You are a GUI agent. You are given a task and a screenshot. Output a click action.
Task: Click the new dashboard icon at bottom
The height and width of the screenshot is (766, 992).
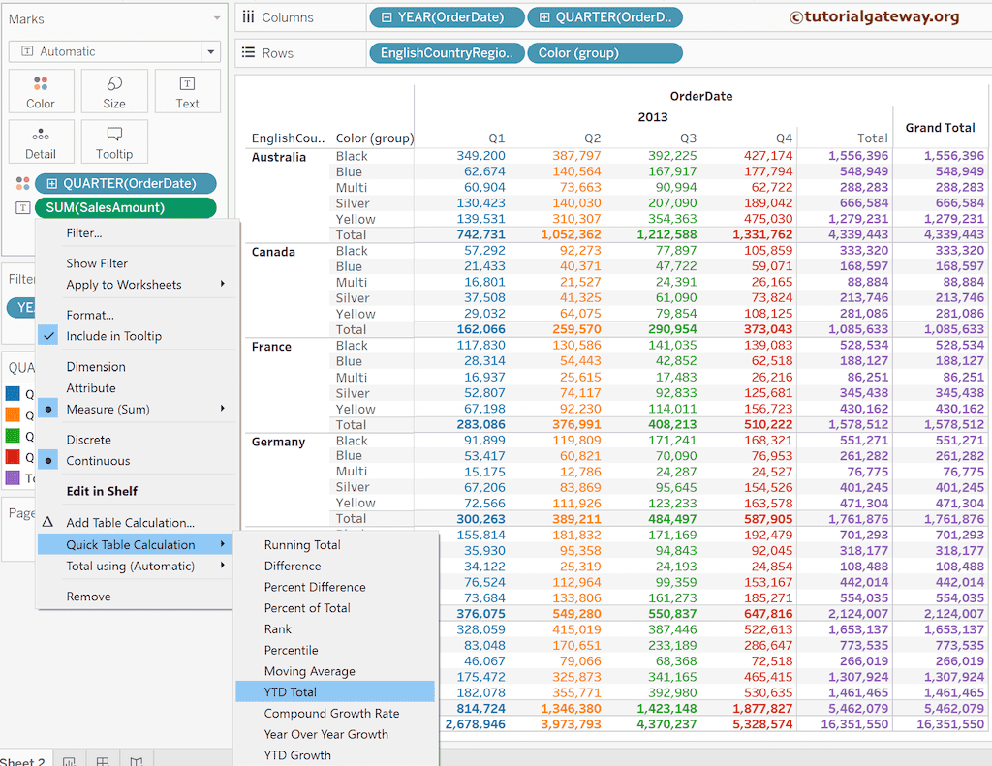point(102,761)
